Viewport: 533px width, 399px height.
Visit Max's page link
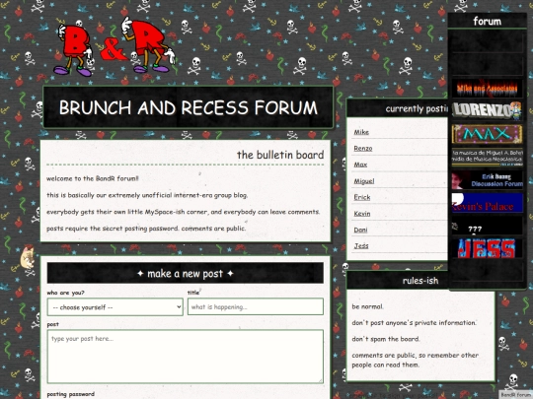click(360, 165)
